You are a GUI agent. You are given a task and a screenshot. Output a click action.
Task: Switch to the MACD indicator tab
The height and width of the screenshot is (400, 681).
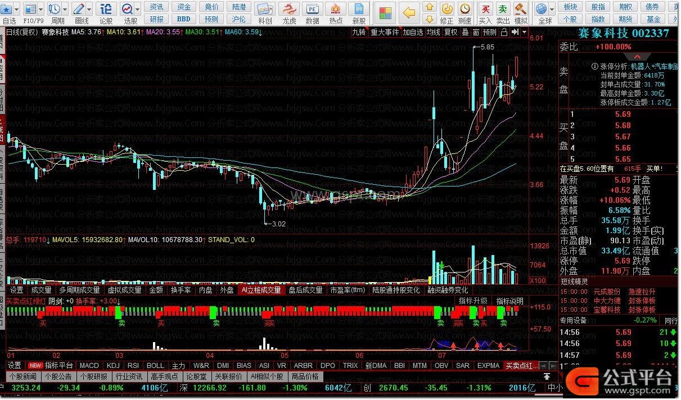point(89,365)
